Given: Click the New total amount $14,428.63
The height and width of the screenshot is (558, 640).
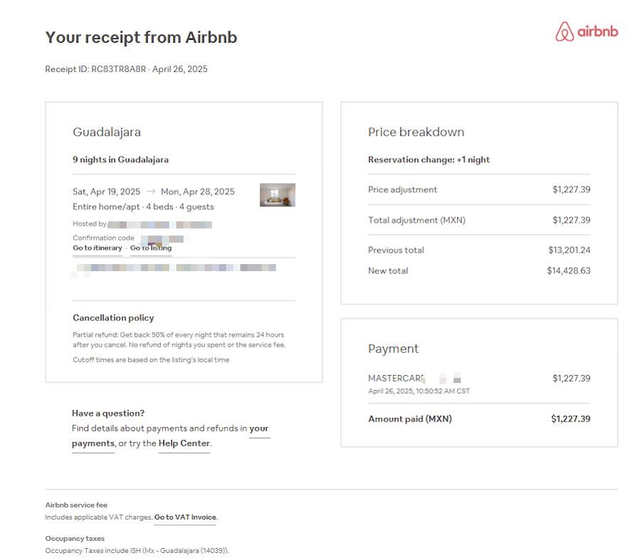Looking at the screenshot, I should pos(569,271).
